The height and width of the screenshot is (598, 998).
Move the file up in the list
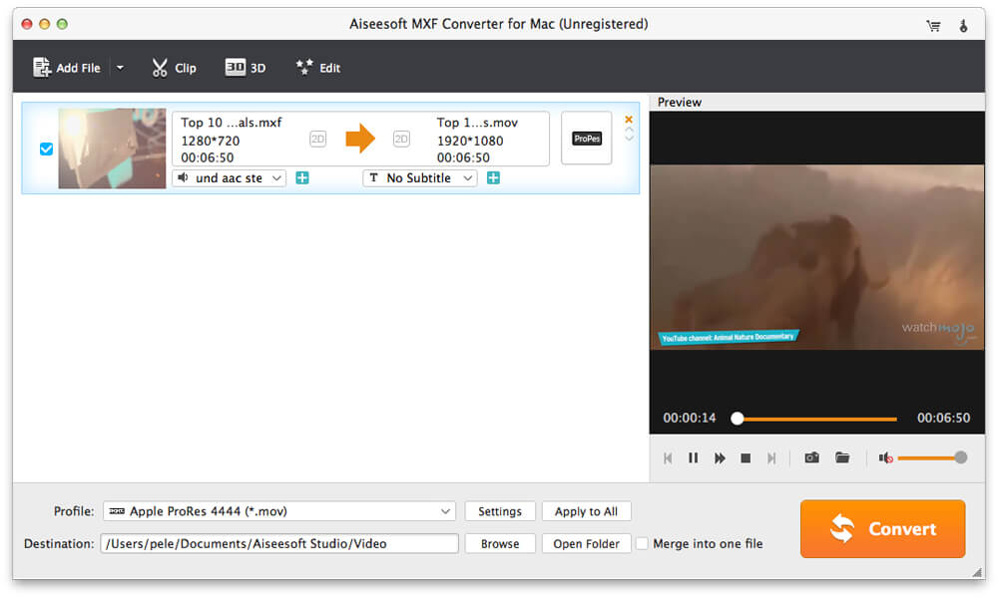pyautogui.click(x=629, y=130)
